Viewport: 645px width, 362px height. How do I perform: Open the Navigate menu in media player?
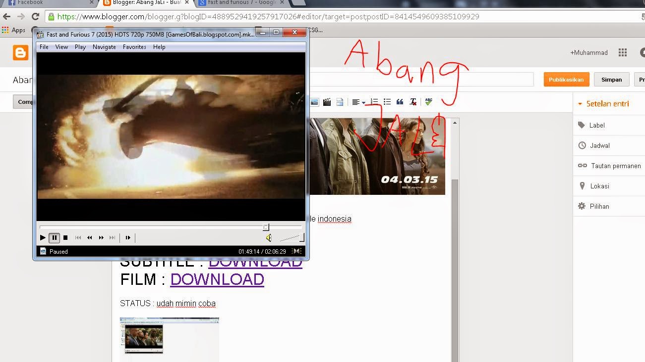pyautogui.click(x=104, y=47)
